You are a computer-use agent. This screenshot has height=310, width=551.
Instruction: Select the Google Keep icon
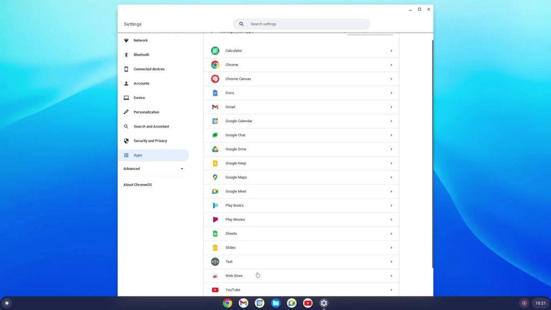pos(215,163)
